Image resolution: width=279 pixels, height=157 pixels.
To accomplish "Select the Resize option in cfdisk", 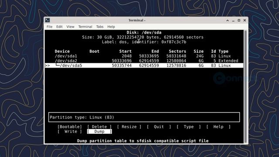I will pos(129,127).
